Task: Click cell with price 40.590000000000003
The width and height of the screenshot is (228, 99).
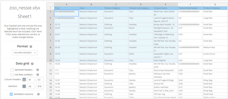Action: [x=67, y=13]
